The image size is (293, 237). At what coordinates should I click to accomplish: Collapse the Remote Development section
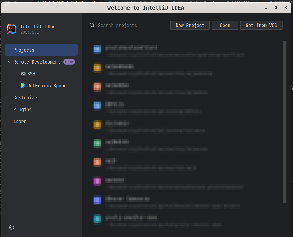click(x=9, y=62)
